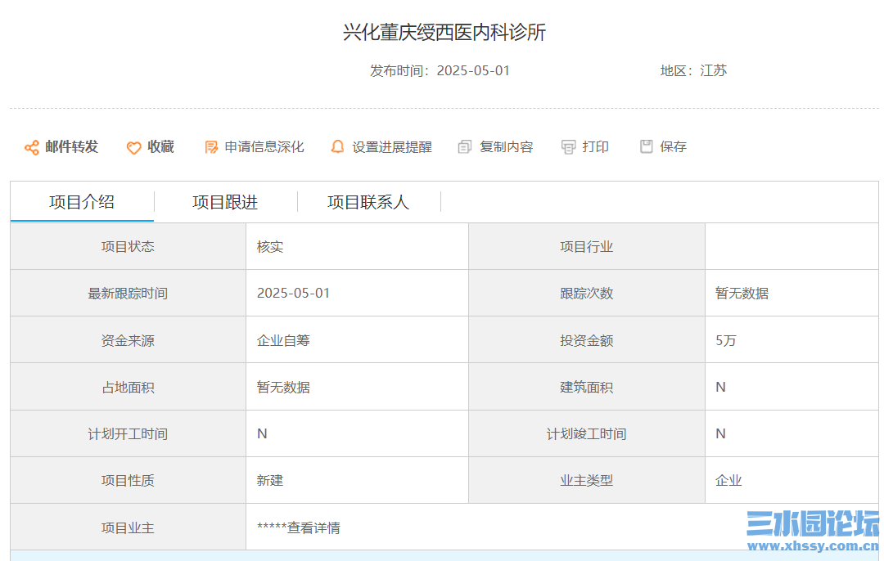Copy content using 复制内容
Viewport: 884px width, 561px height.
click(507, 147)
